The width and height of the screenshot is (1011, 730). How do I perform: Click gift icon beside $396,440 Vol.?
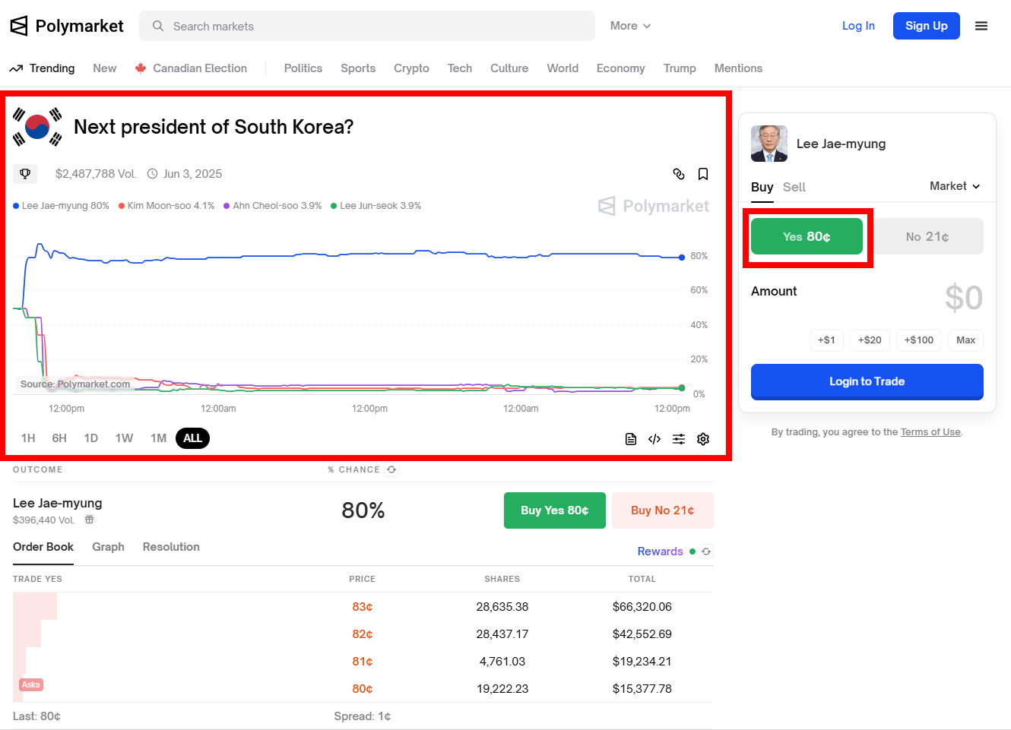(x=89, y=520)
